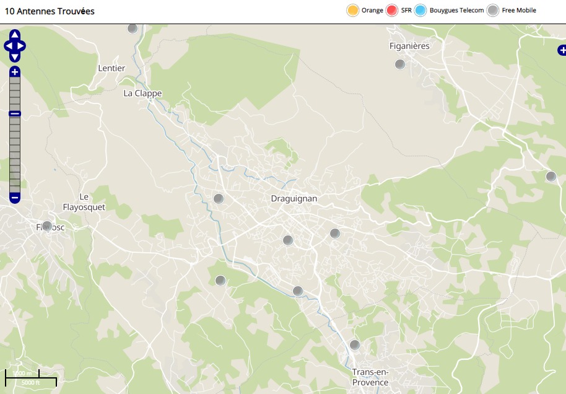The height and width of the screenshot is (394, 566).
Task: Select antenna marker at far right edge
Action: coord(551,177)
